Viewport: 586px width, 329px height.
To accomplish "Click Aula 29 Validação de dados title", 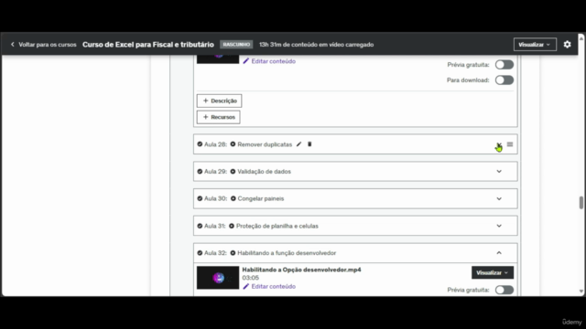I will point(265,172).
